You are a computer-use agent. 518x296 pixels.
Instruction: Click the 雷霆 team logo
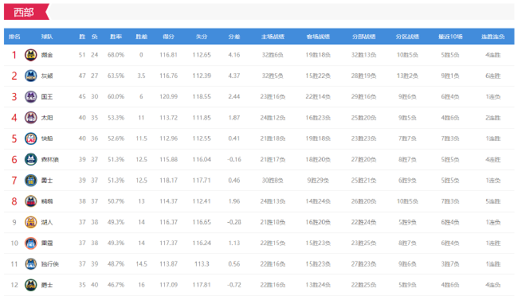[31, 243]
